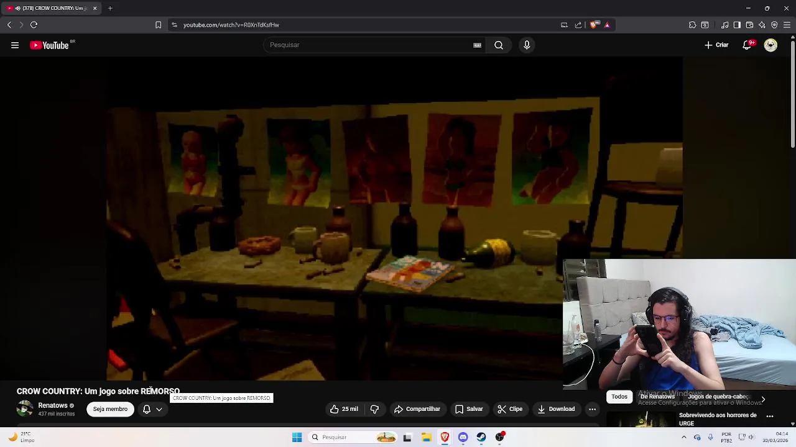This screenshot has height=447, width=796.
Task: View site information icon in address bar
Action: point(174,25)
